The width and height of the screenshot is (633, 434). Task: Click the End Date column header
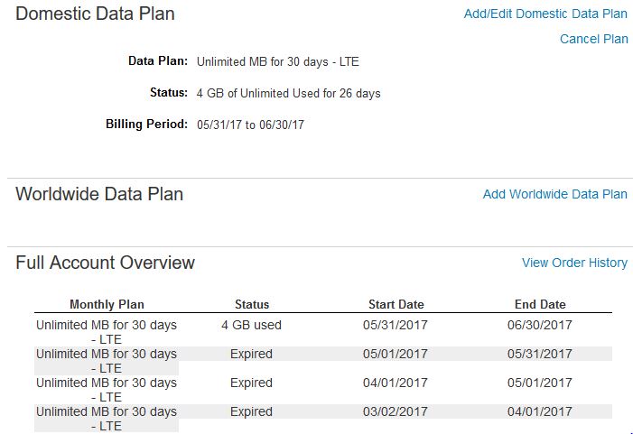coord(540,304)
